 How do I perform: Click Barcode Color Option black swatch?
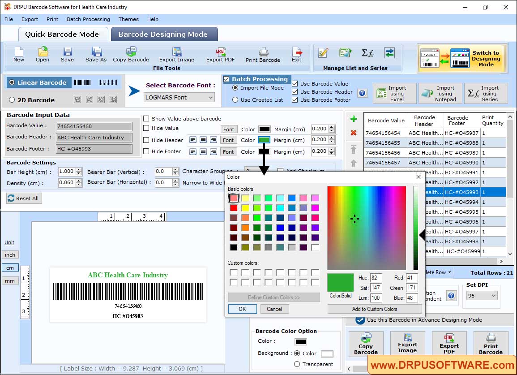(x=301, y=342)
